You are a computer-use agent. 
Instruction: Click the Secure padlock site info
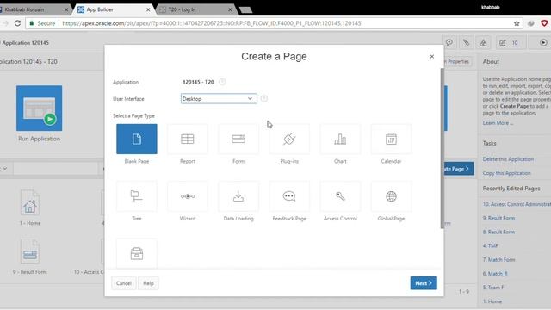[x=42, y=23]
